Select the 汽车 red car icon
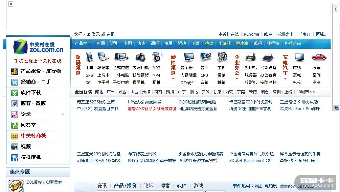Screen dimensions: 340x192 coord(319,57)
